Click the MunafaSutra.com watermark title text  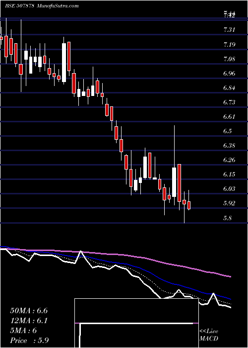[x=57, y=6]
